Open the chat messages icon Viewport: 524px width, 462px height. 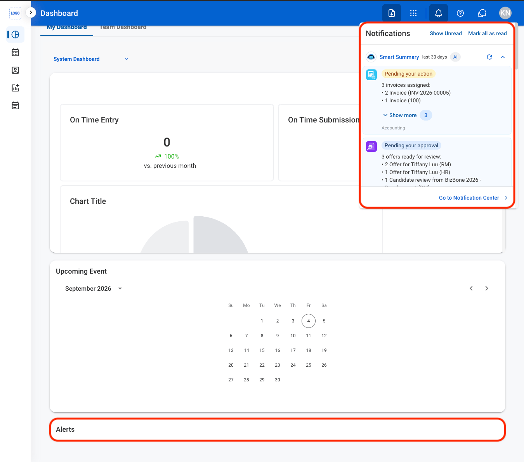tap(482, 13)
